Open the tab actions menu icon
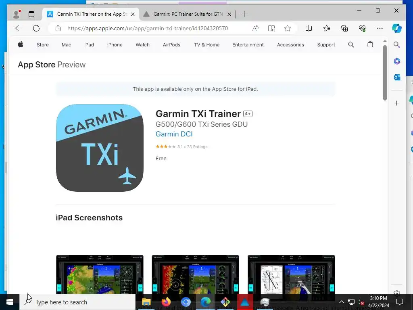 tap(31, 14)
